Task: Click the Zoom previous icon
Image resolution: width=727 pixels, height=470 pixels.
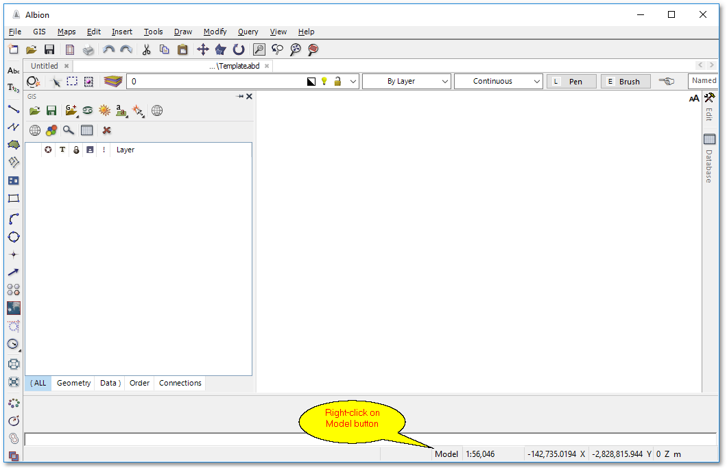Action: pos(277,49)
